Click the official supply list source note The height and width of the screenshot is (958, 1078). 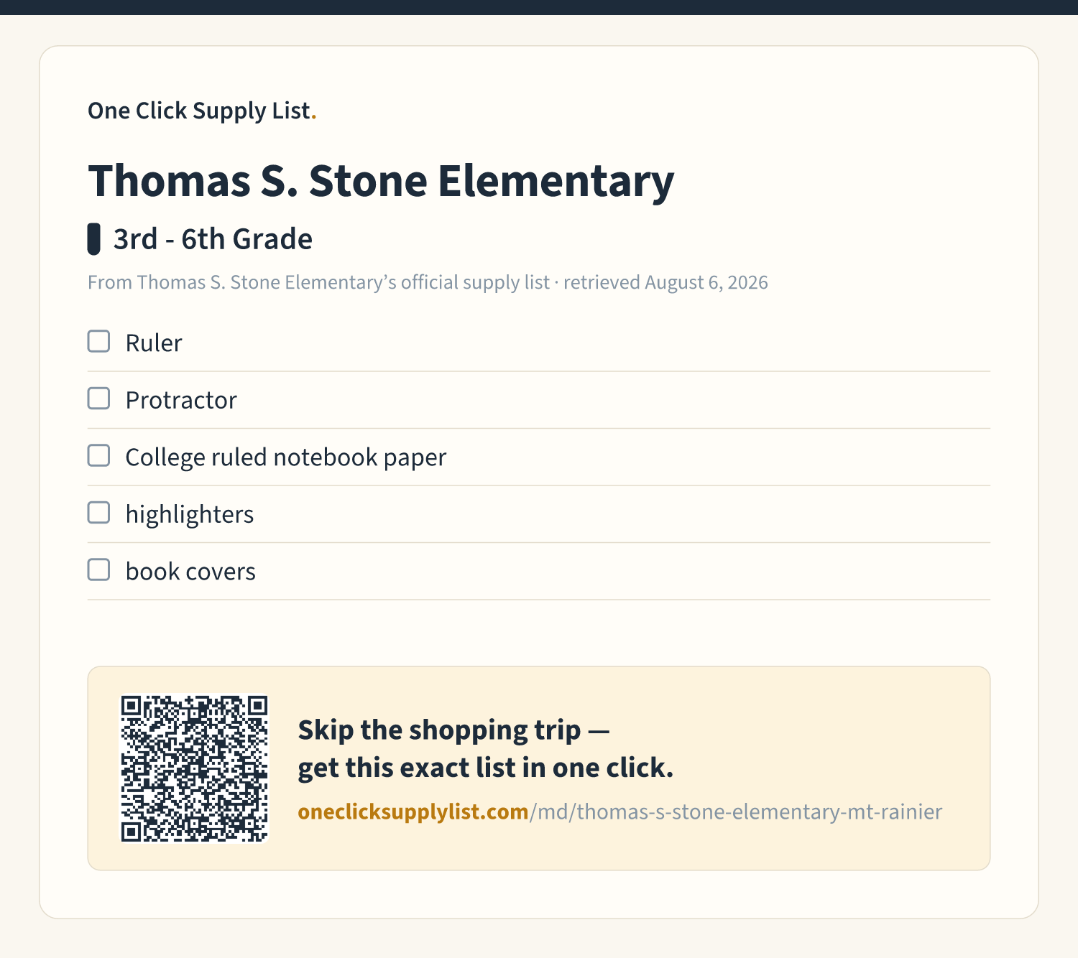click(x=428, y=282)
